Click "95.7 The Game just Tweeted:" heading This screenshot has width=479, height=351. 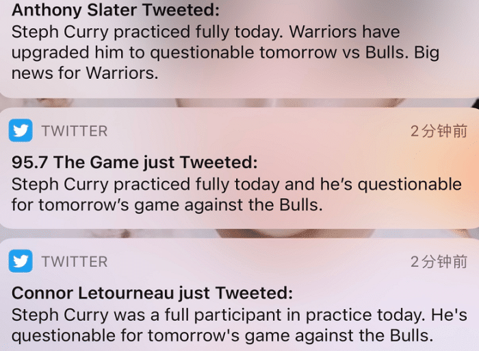pos(135,162)
